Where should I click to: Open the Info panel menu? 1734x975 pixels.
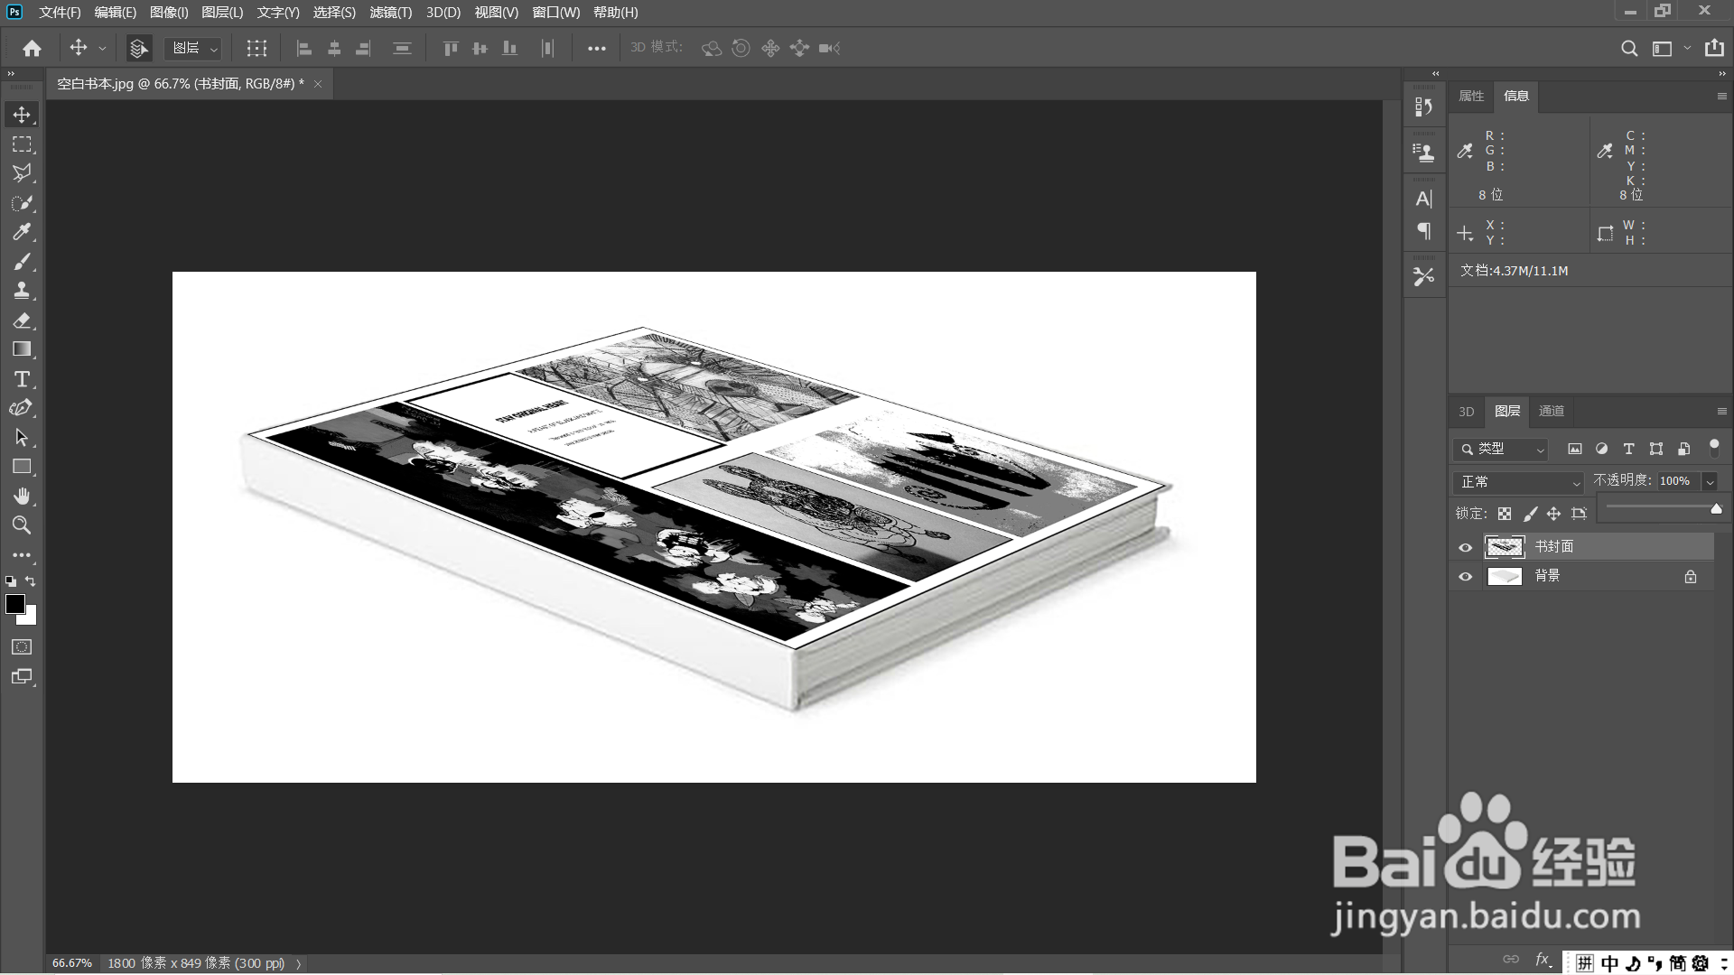(1721, 96)
